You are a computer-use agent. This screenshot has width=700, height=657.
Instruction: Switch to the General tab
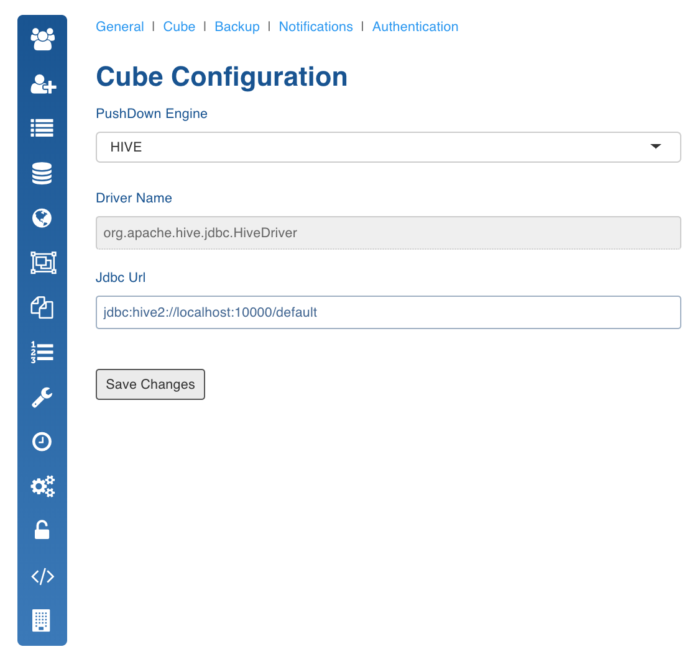coord(119,27)
